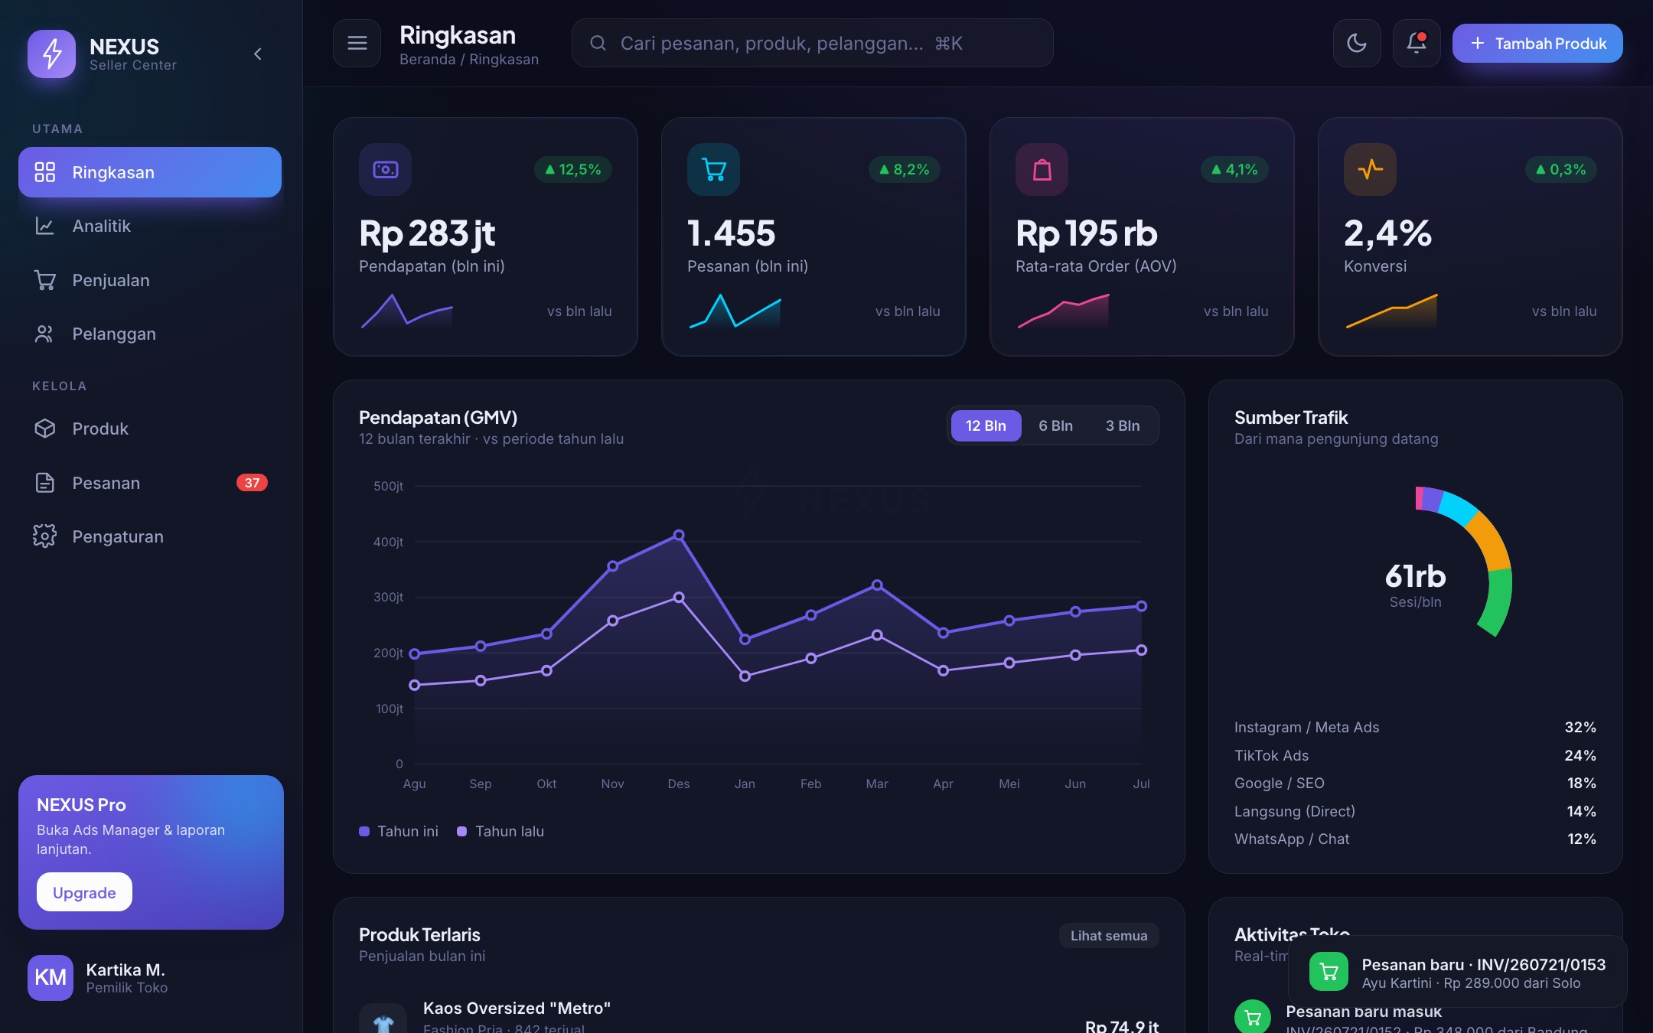Click Lihat semua in Produk Terlaris

[x=1109, y=935]
